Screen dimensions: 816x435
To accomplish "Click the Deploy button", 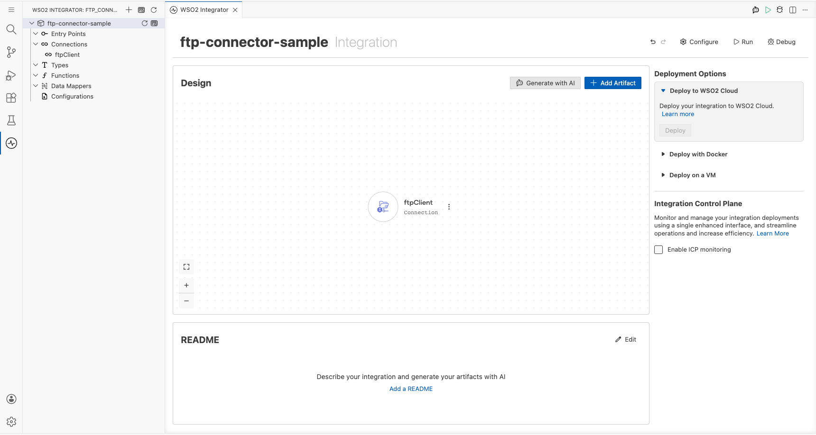I will (x=675, y=130).
